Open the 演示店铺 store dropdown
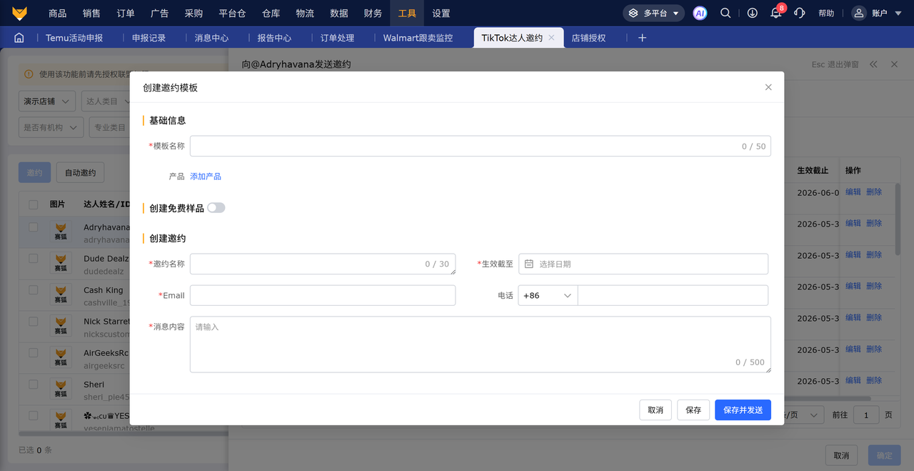Screen dimensions: 914x471 pyautogui.click(x=47, y=101)
